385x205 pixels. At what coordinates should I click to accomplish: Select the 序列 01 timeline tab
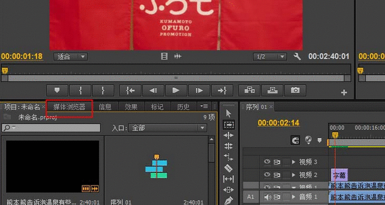coord(256,107)
